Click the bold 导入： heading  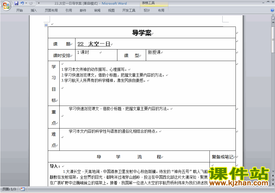click(55, 166)
